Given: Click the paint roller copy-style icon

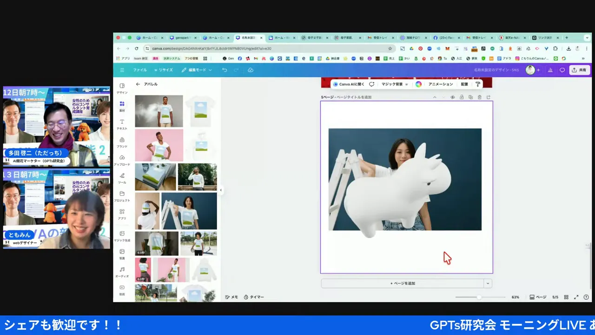Looking at the screenshot, I should point(477,84).
